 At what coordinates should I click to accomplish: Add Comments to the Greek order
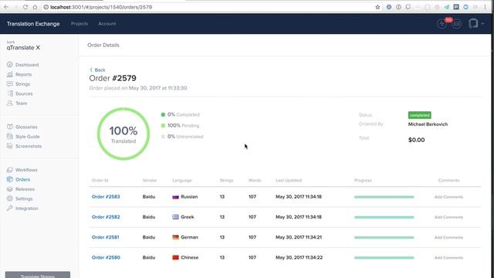(448, 217)
